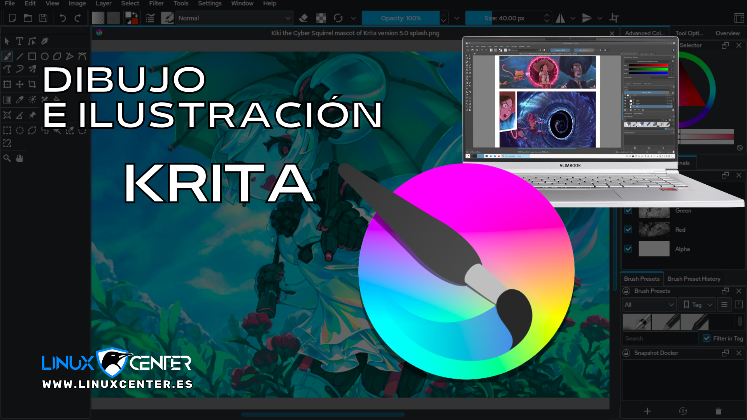Click the Search field in Brush Presets
747x420 pixels.
click(659, 338)
